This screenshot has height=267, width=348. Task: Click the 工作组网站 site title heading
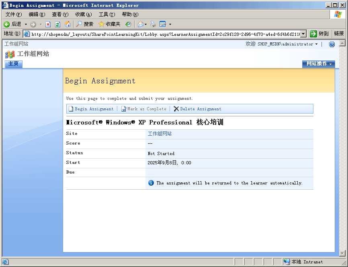33,54
